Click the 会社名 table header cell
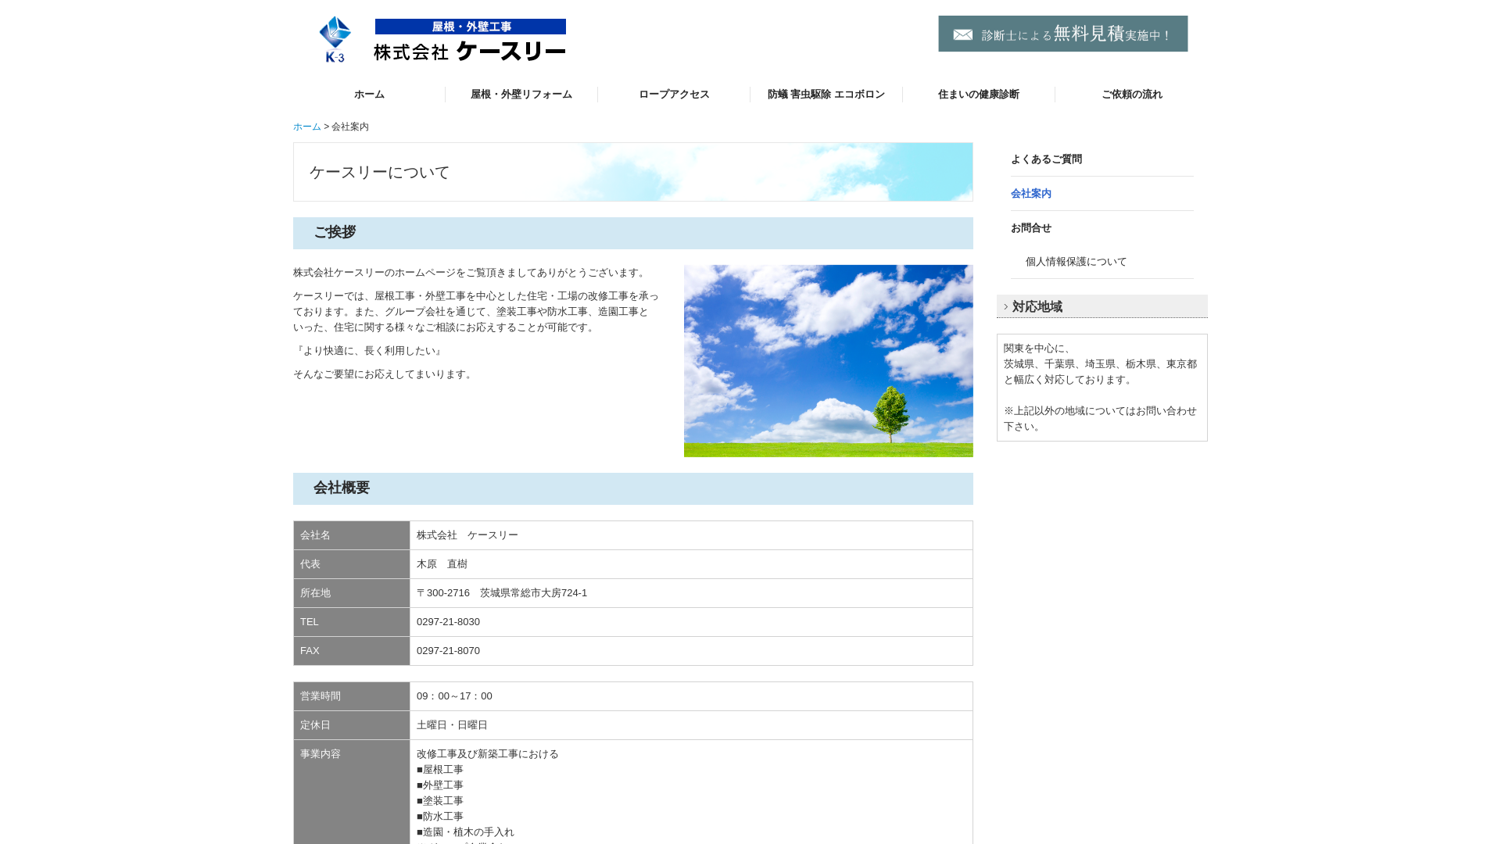1501x844 pixels. 352,535
